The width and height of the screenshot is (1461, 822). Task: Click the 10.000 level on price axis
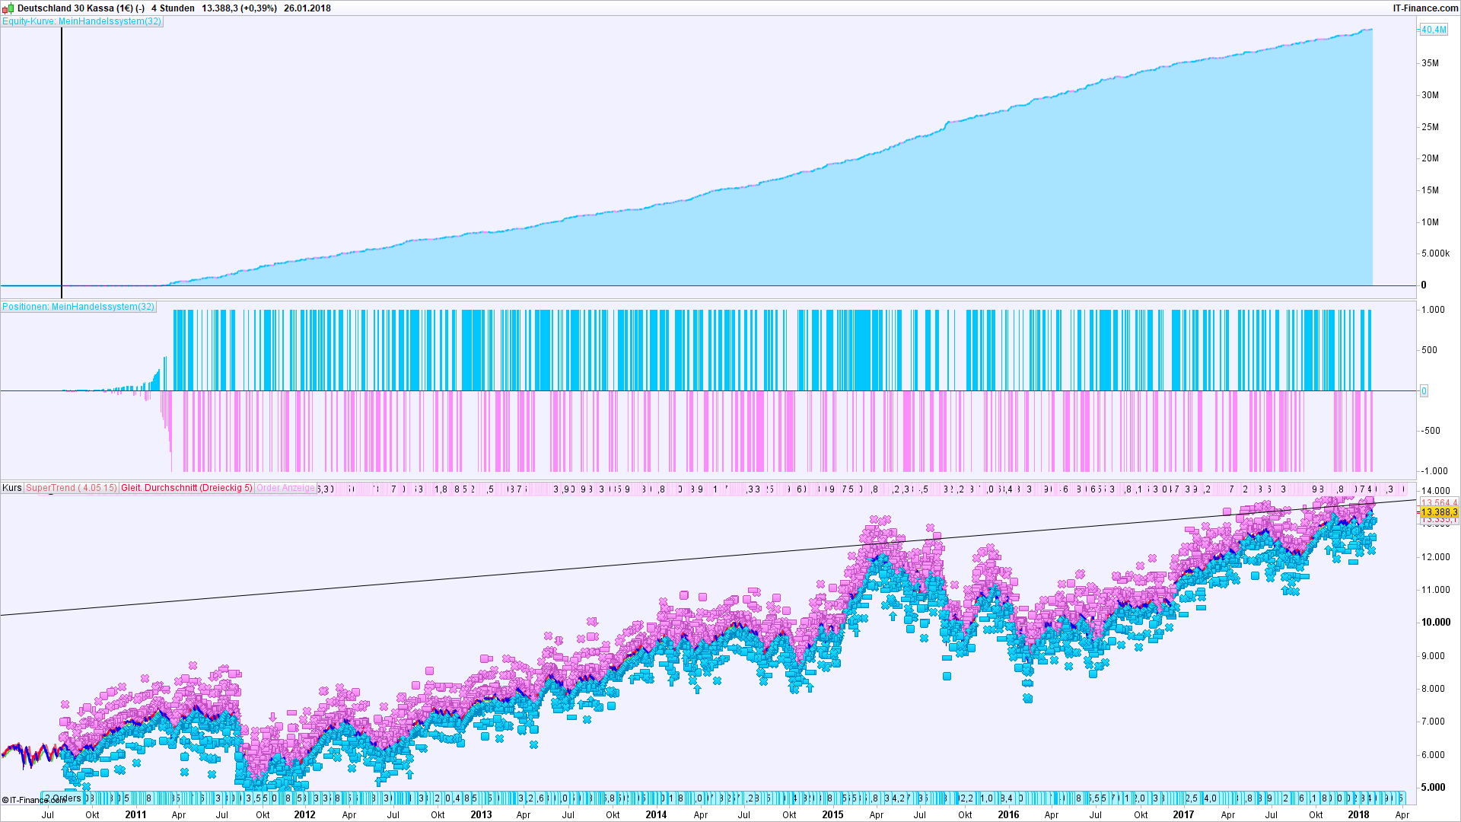tap(1435, 622)
